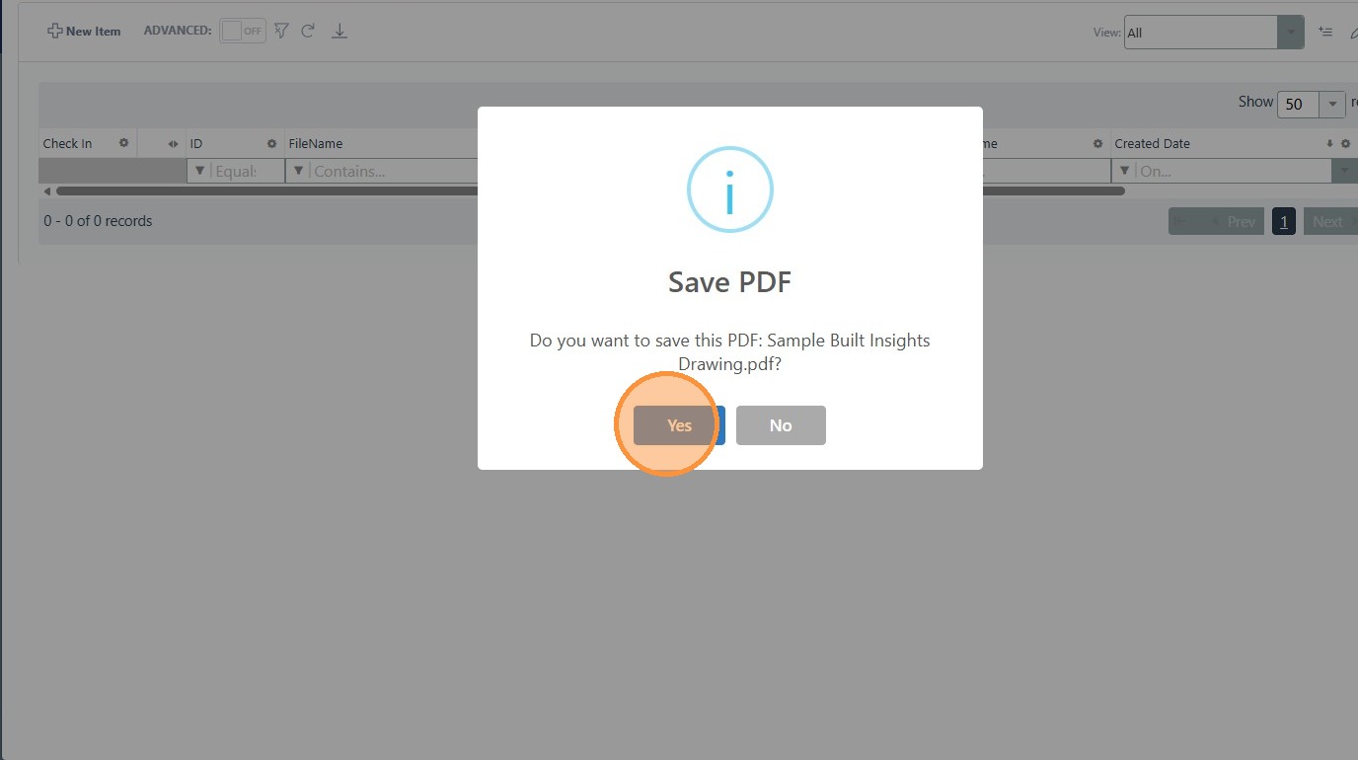Image resolution: width=1358 pixels, height=760 pixels.
Task: Click the New Item button
Action: coord(84,31)
